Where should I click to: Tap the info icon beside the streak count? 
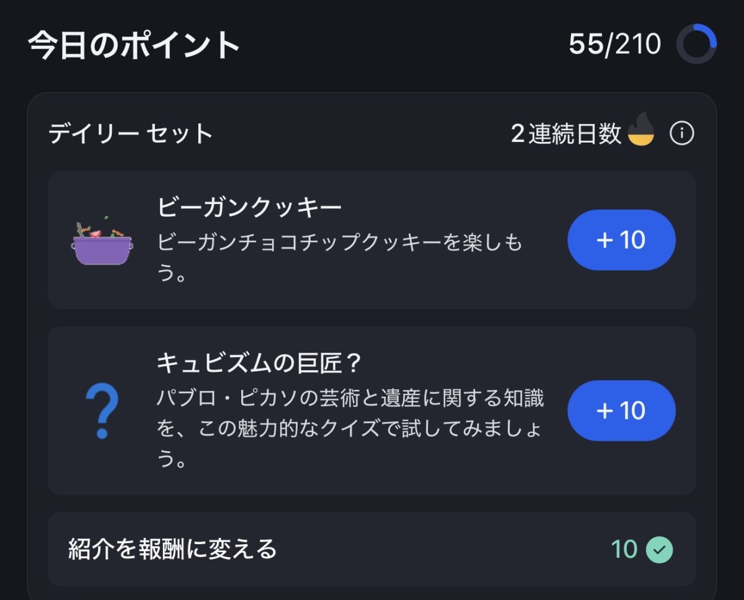coord(682,133)
